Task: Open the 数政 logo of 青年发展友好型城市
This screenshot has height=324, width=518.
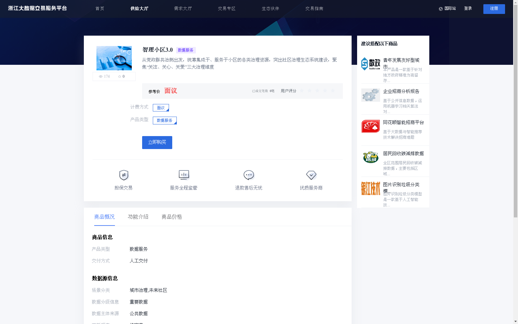Action: (371, 64)
